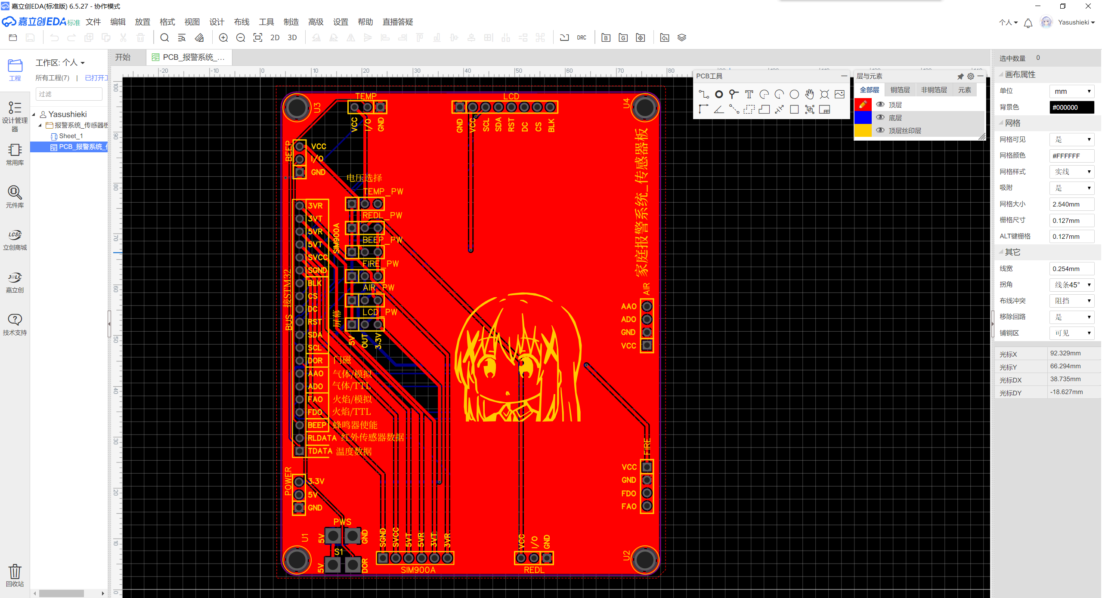Select the Track routing tool
This screenshot has width=1102, height=598.
[x=703, y=94]
